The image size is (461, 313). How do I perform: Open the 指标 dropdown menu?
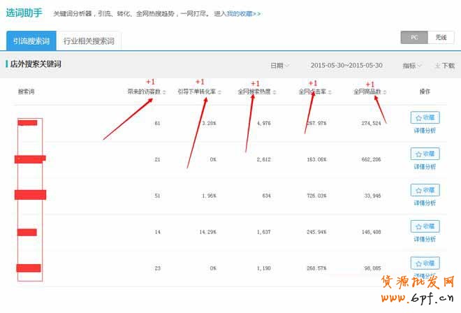(412, 65)
